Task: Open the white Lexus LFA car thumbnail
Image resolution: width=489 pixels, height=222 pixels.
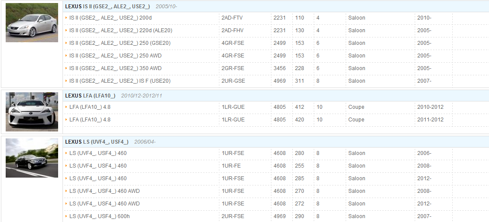Action: coord(32,112)
